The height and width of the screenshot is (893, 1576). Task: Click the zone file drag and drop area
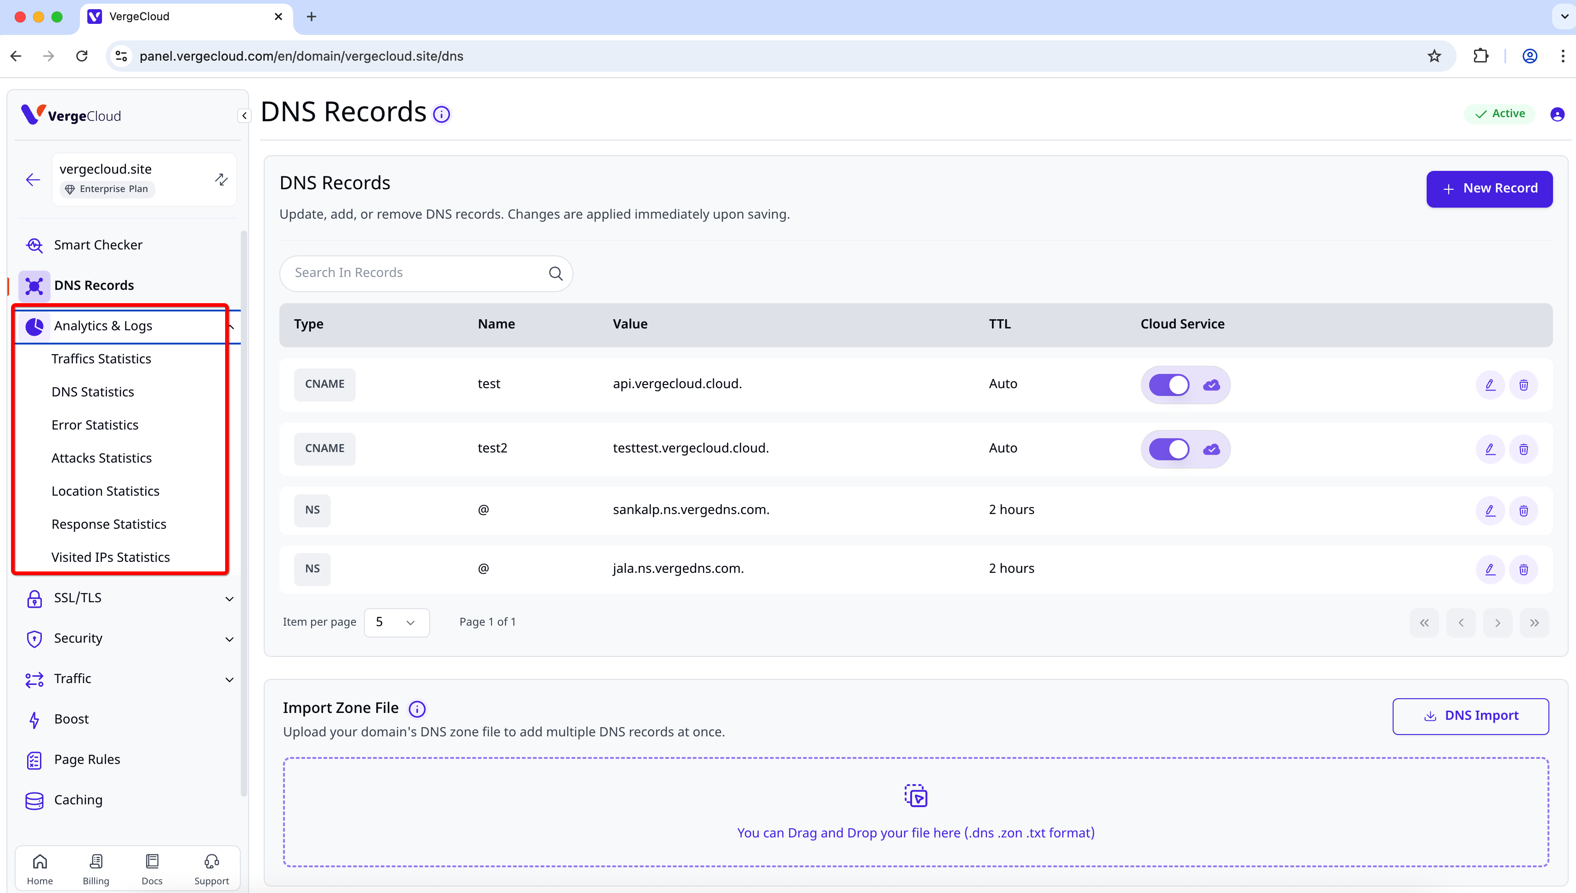(915, 812)
